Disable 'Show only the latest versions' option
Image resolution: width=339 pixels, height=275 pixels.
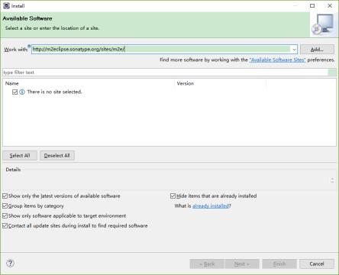pos(5,196)
